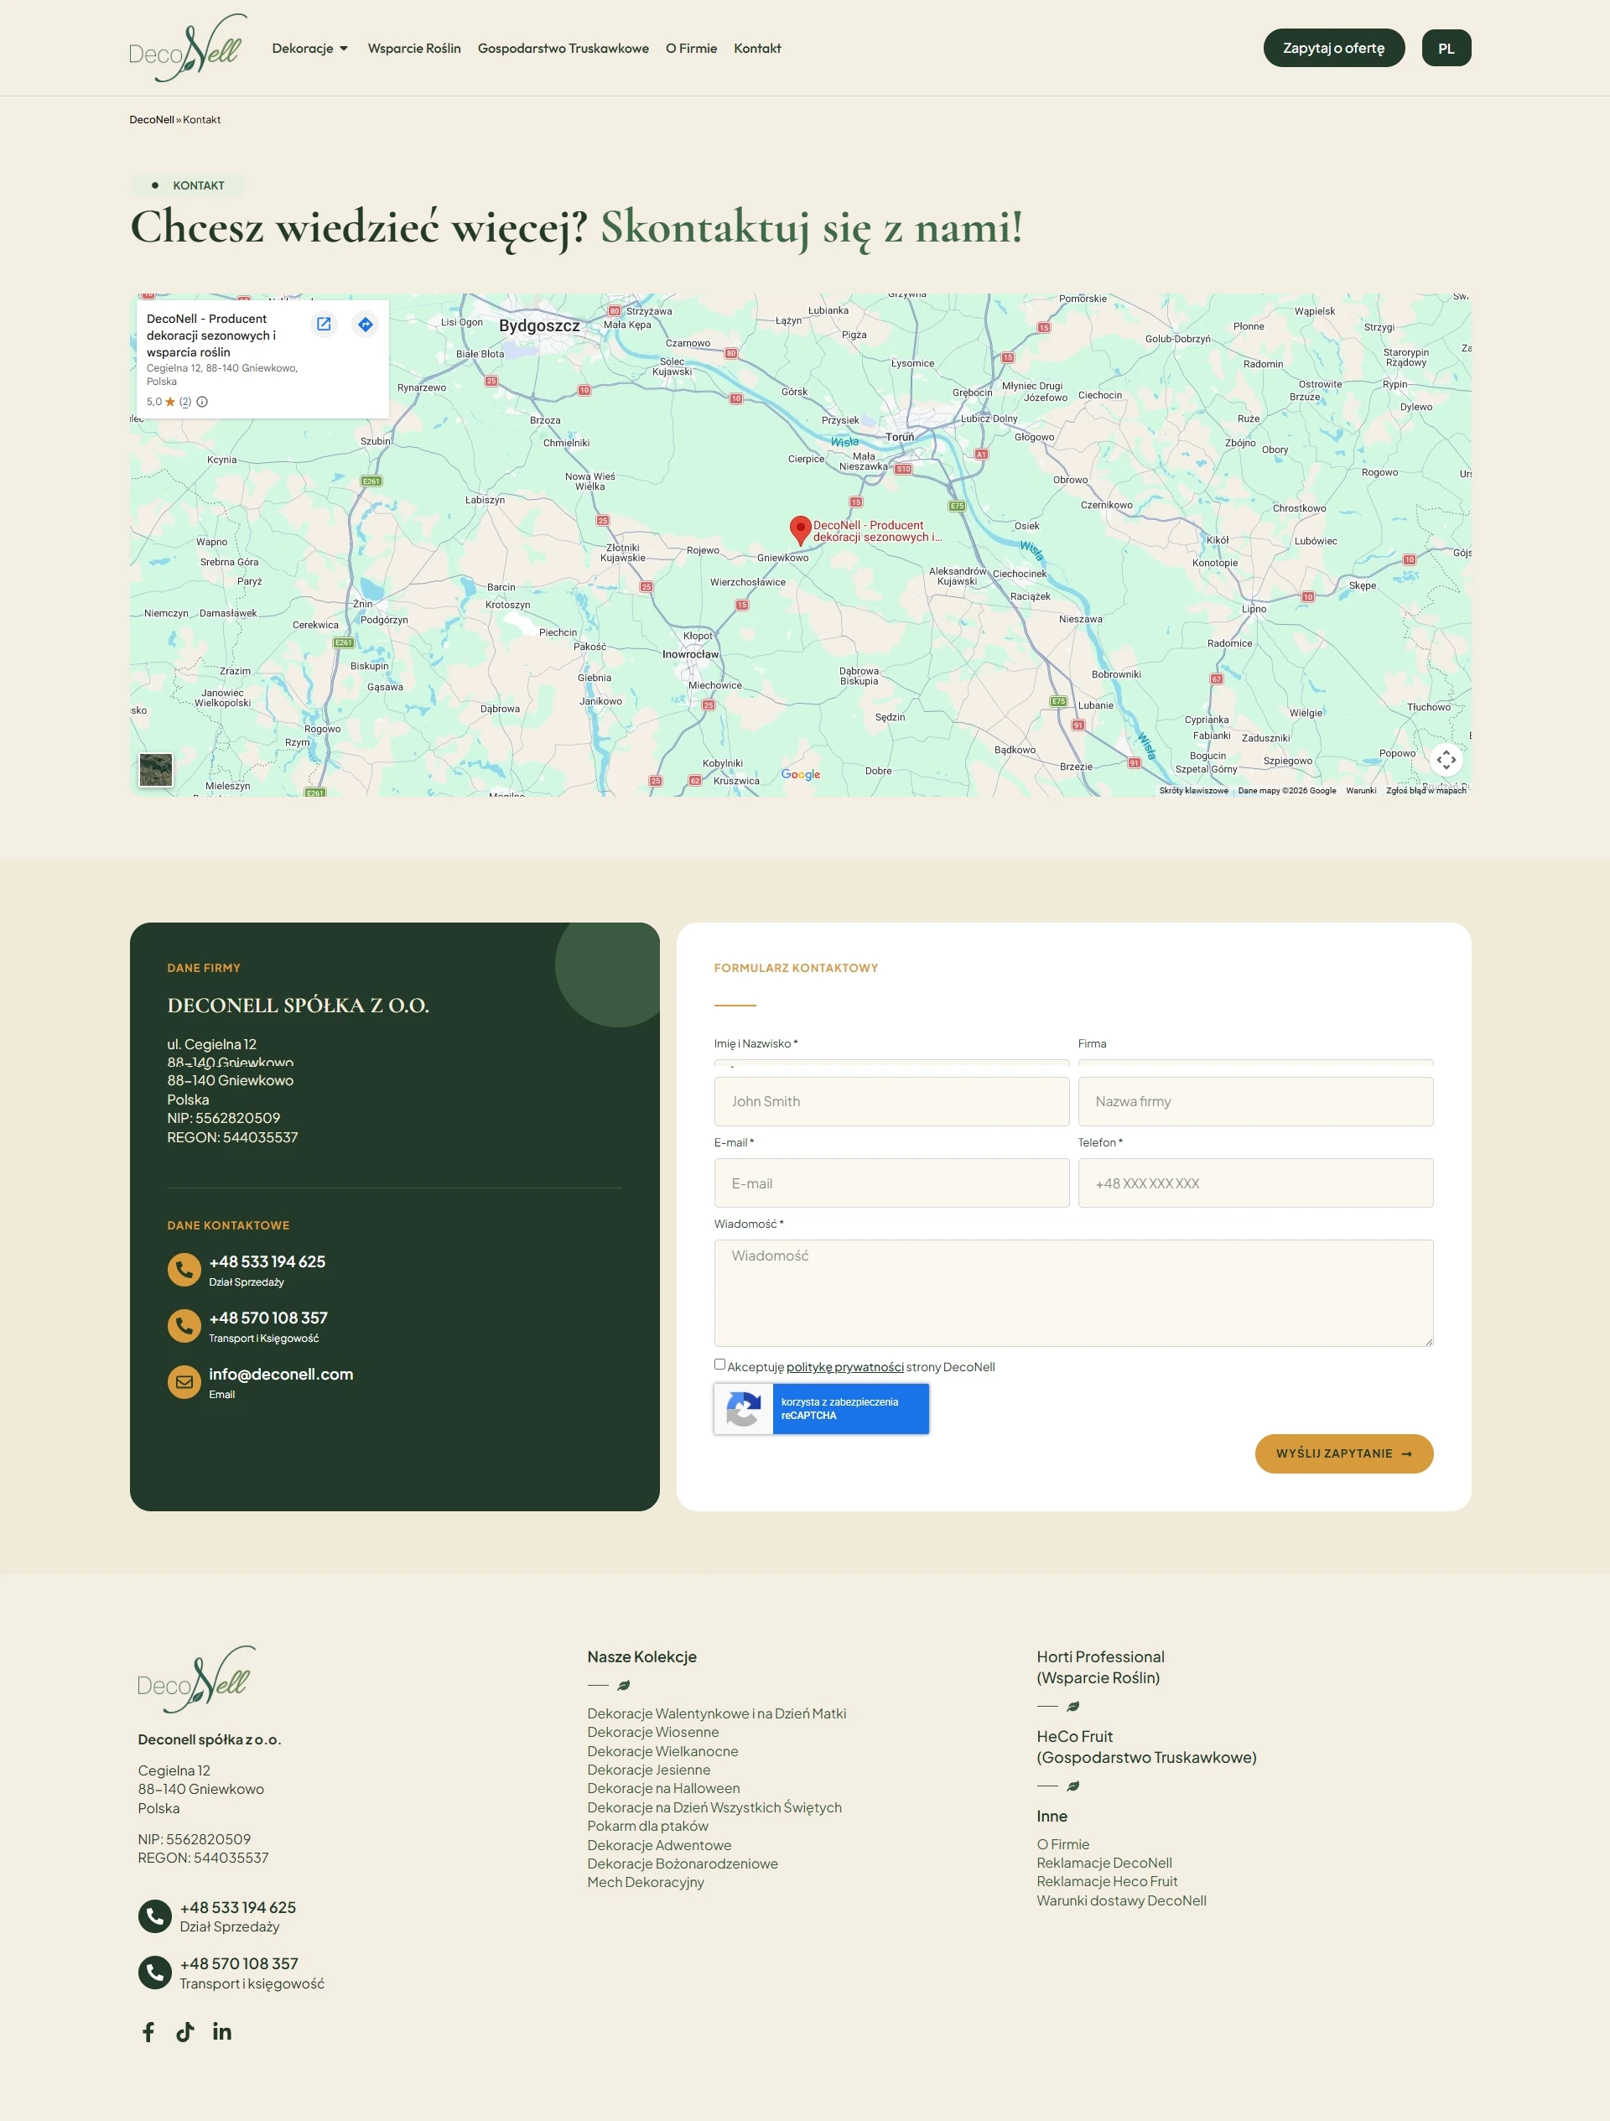Open Dekoracje Wiosenne footer link
This screenshot has height=2121, width=1610.
653,1733
